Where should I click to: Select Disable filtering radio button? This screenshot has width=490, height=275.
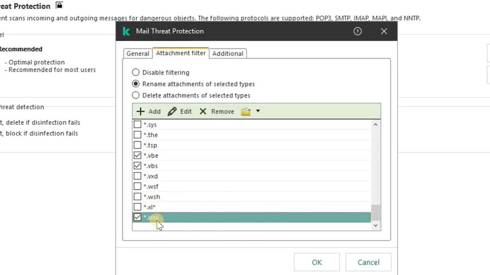point(136,72)
